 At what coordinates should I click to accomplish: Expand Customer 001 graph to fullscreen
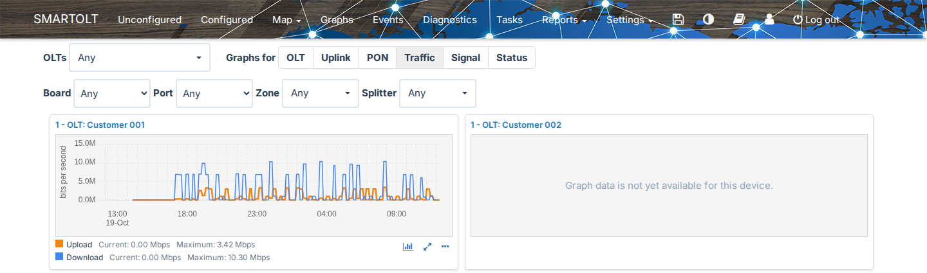427,246
